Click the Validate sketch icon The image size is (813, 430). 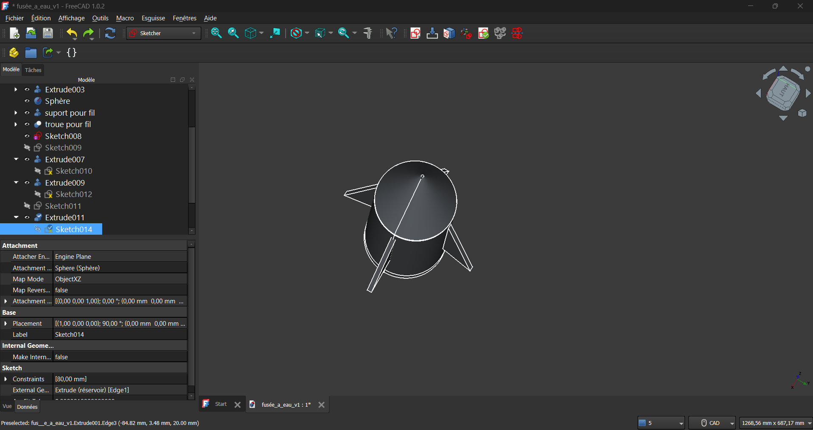tap(483, 33)
